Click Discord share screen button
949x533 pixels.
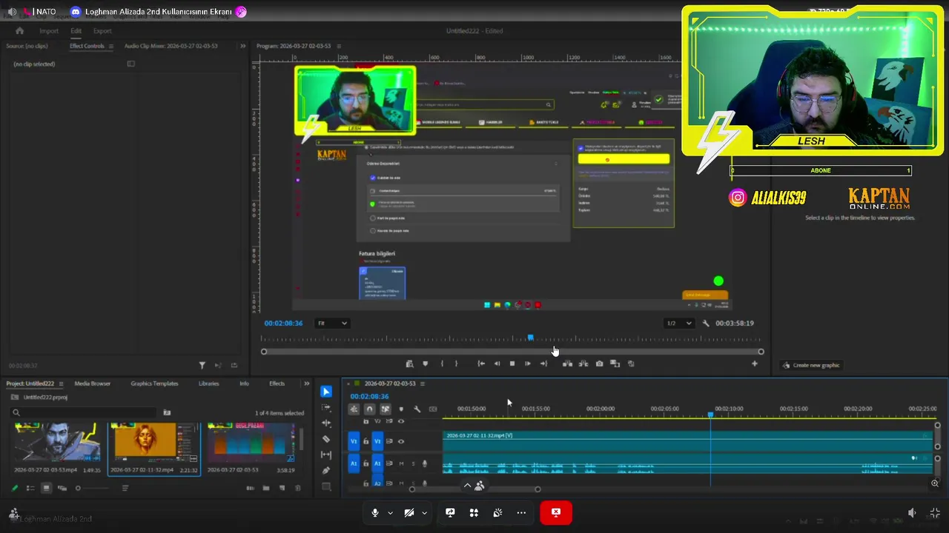point(450,513)
